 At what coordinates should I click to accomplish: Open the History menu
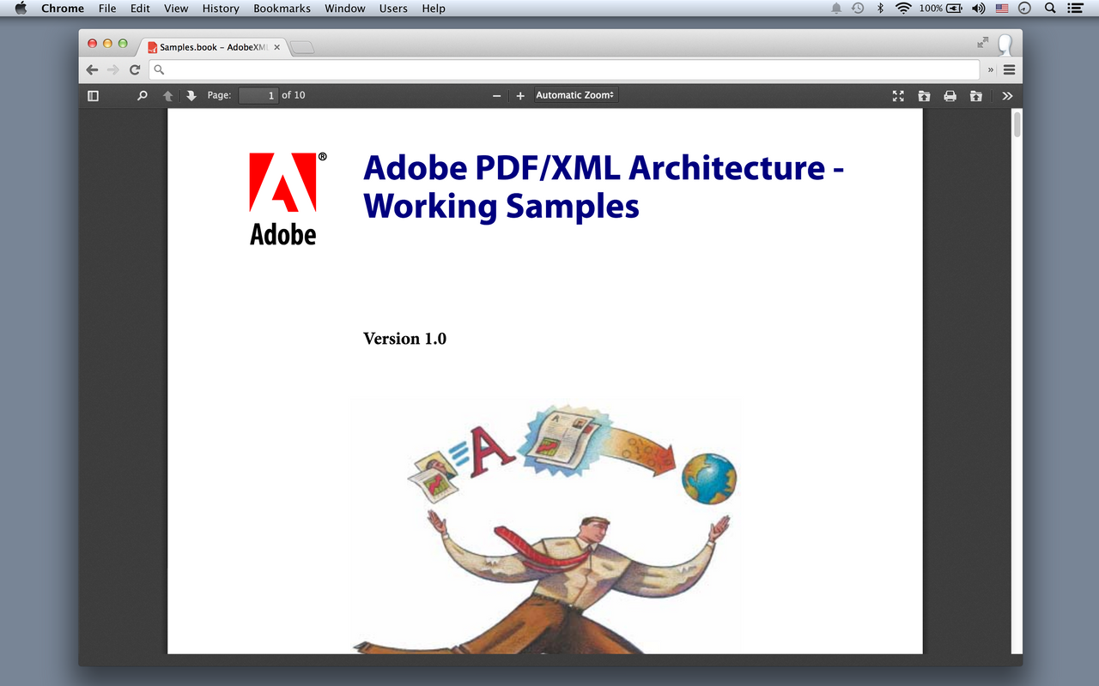220,9
